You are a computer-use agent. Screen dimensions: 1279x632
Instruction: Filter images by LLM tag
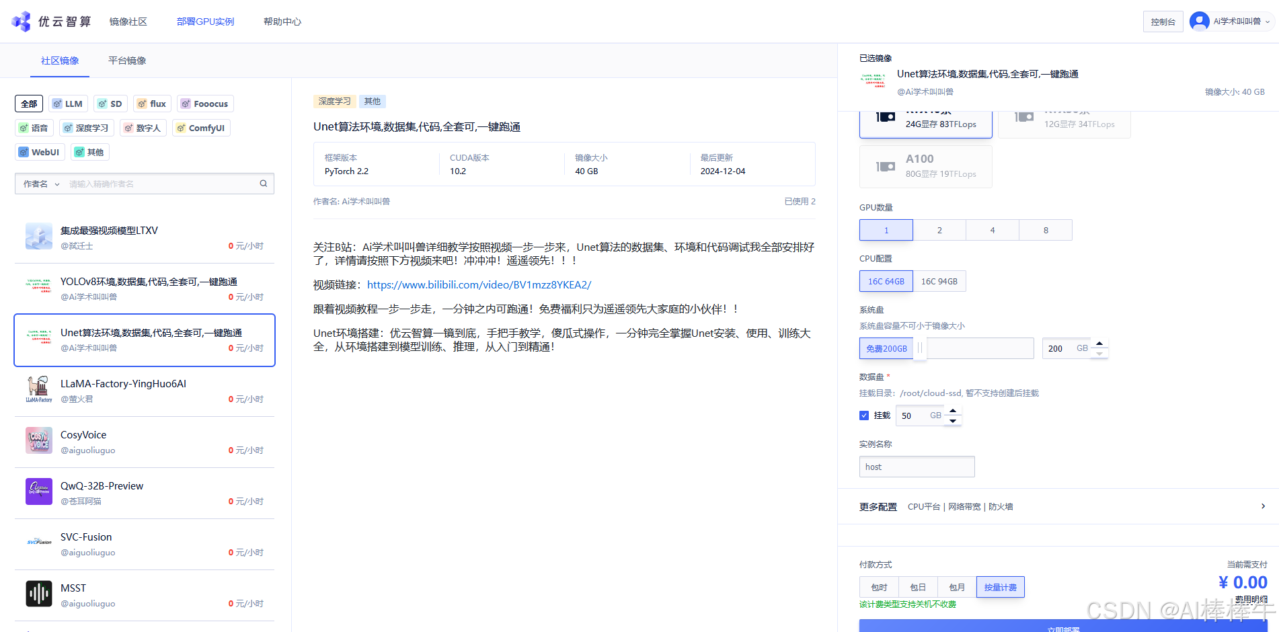coord(68,104)
